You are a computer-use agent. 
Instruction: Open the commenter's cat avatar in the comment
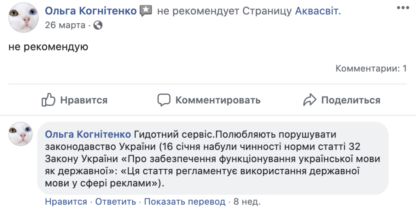pyautogui.click(x=20, y=134)
